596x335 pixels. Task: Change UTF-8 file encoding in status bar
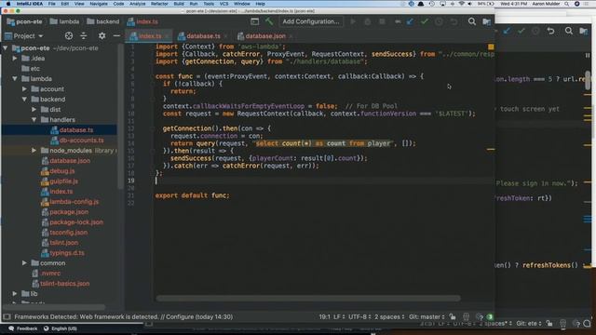point(359,316)
